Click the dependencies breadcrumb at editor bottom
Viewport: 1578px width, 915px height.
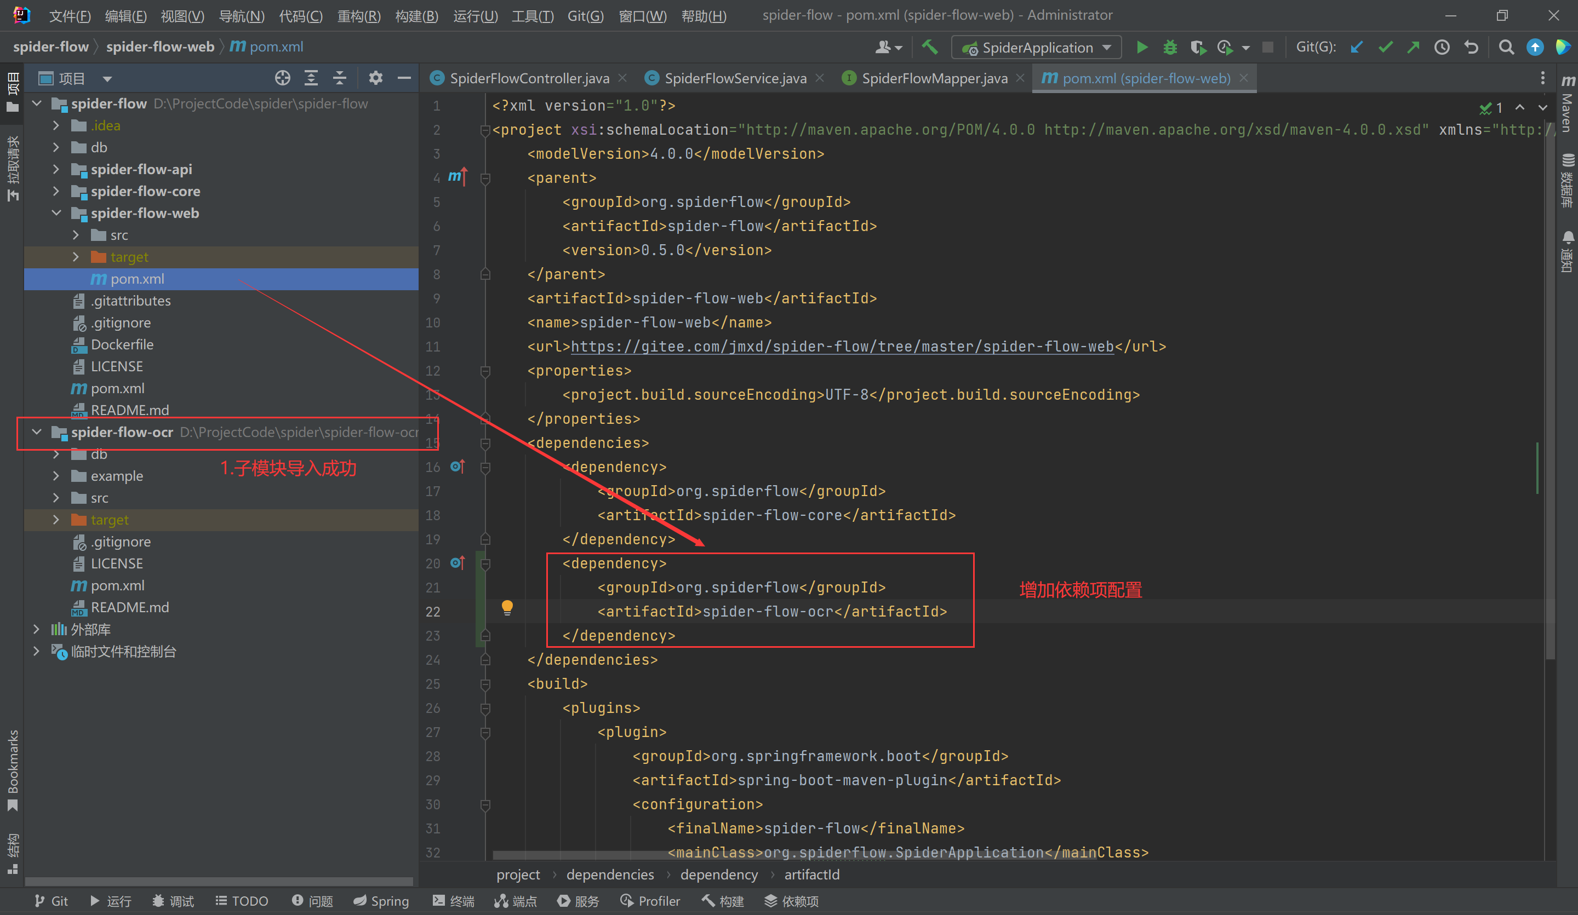pyautogui.click(x=610, y=874)
